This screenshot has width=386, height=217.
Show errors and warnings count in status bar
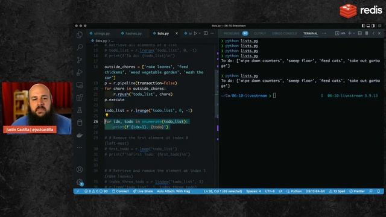click(x=96, y=191)
